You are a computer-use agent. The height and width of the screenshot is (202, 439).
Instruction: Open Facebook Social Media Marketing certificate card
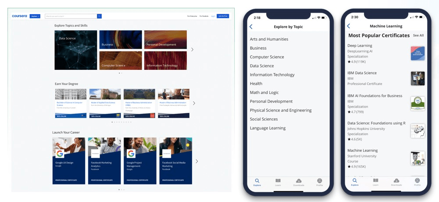(175, 161)
